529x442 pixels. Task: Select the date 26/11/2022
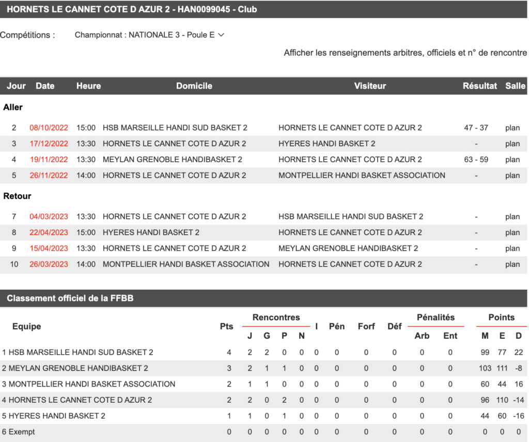point(49,176)
